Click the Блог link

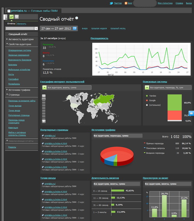pyautogui.click(x=130, y=3)
